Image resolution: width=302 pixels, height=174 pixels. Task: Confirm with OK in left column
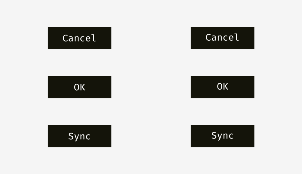point(79,87)
